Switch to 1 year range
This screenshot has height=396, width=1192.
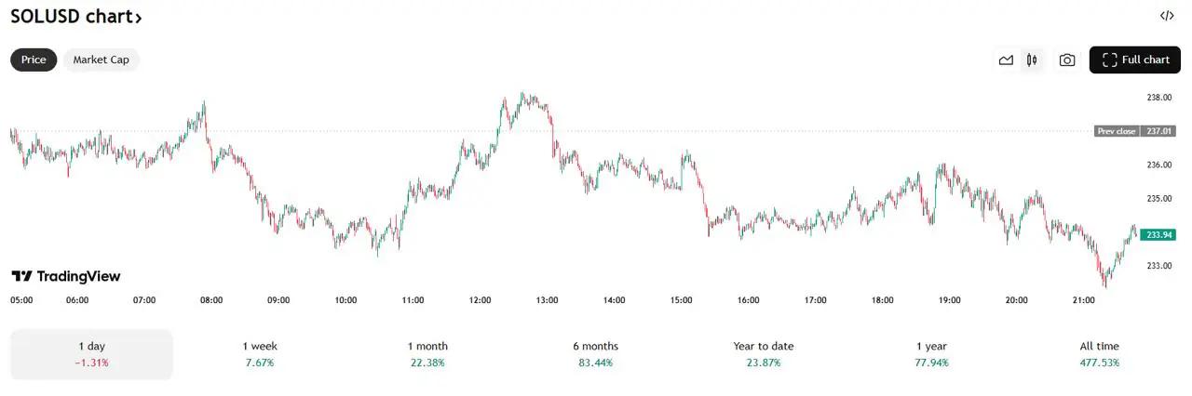coord(931,354)
